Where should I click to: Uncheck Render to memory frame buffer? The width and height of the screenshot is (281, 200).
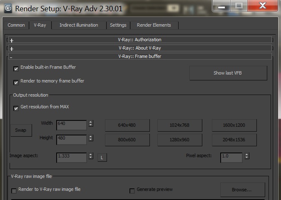(x=16, y=82)
